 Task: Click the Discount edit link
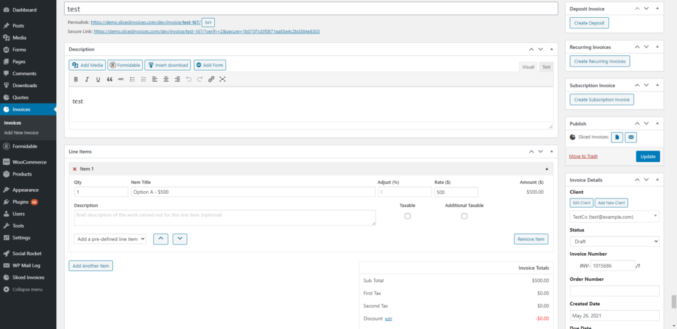click(389, 319)
